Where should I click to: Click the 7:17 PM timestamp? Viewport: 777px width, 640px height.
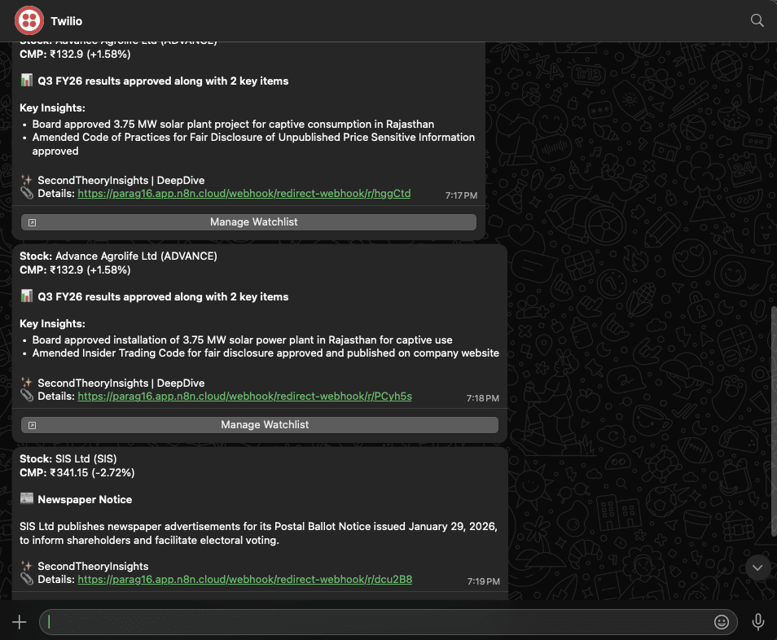461,195
